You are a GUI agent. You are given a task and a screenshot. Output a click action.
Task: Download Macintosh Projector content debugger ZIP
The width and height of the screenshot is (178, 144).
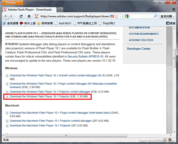(x=51, y=121)
